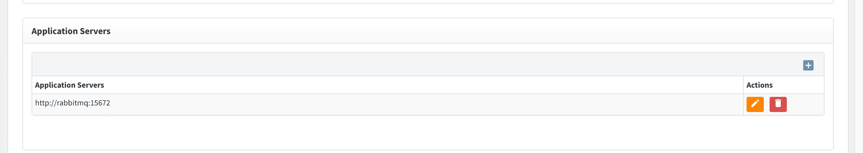Click the page background right of the panel
The image size is (863, 153).
tap(840, 76)
